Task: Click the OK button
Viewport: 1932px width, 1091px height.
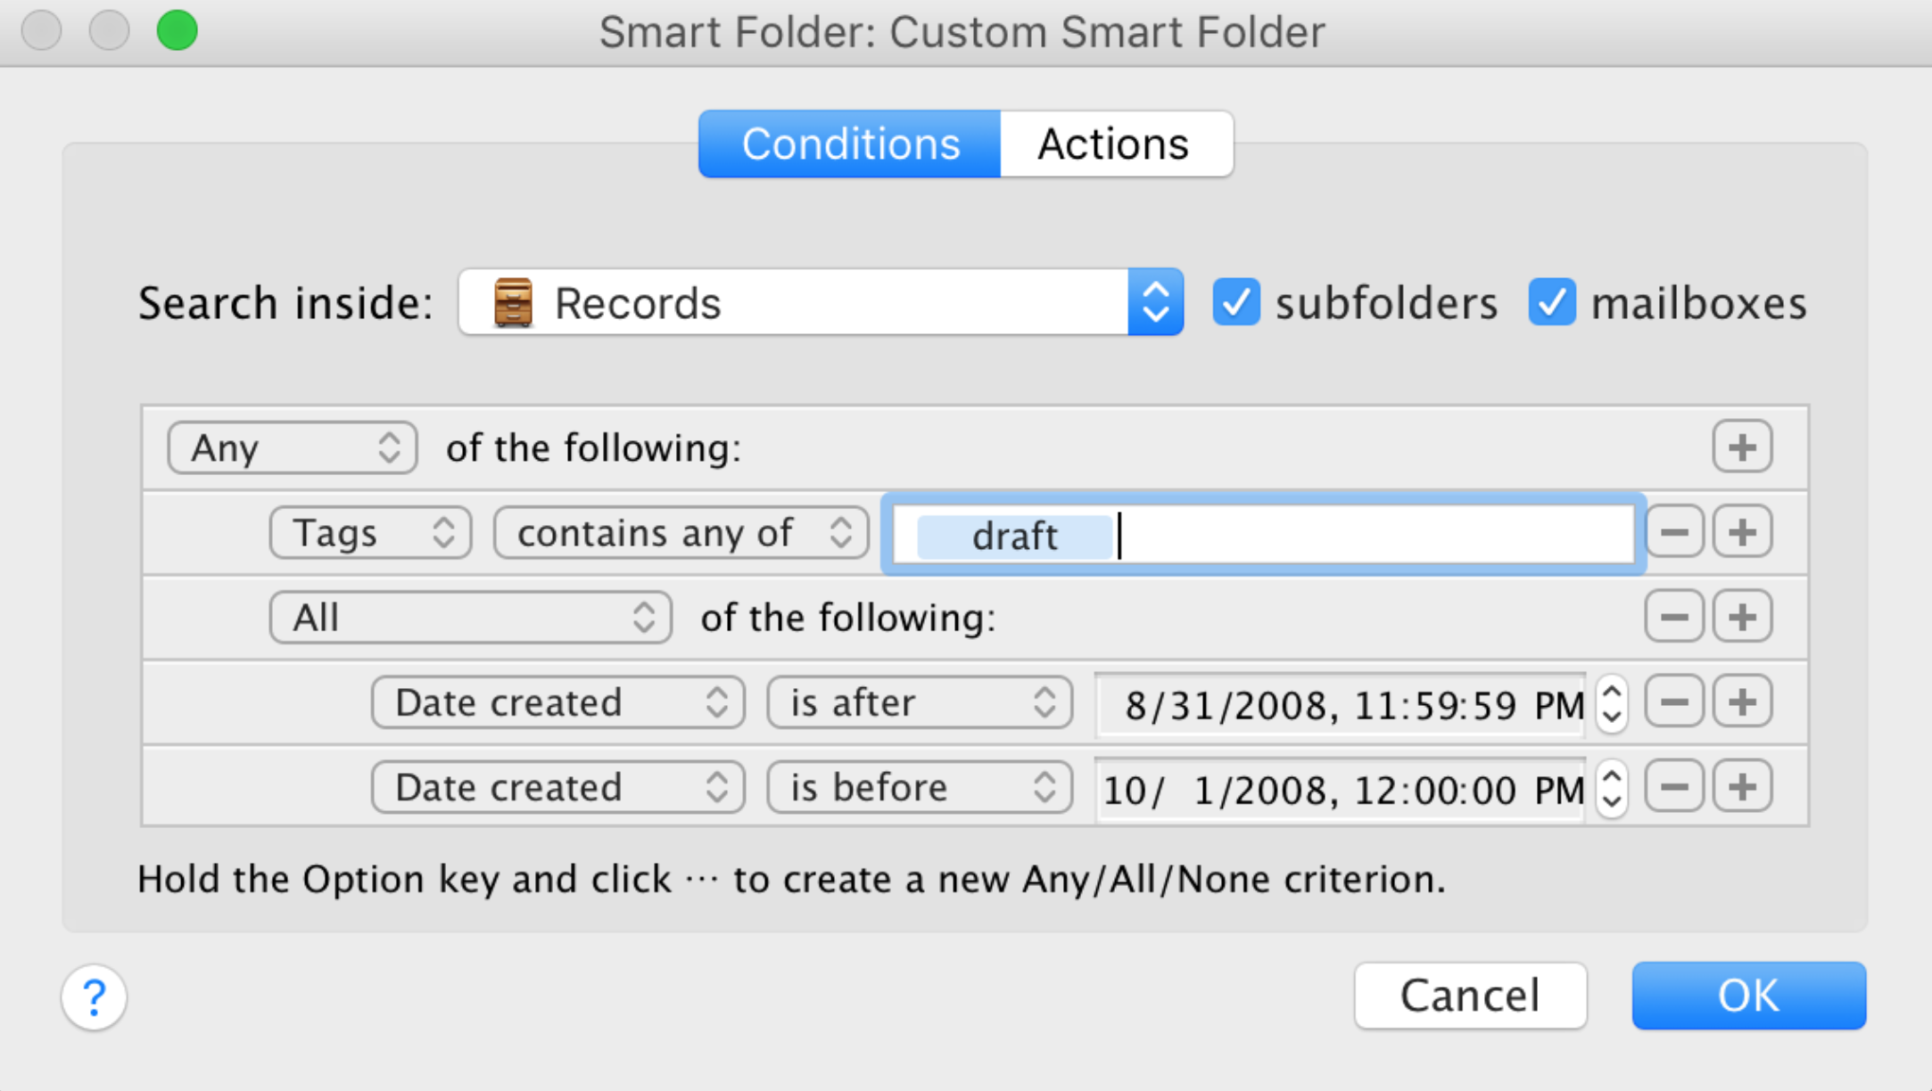Action: tap(1749, 996)
